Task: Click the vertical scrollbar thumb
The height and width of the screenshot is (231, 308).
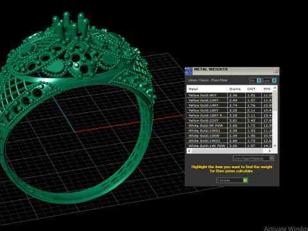Action: tap(275, 101)
